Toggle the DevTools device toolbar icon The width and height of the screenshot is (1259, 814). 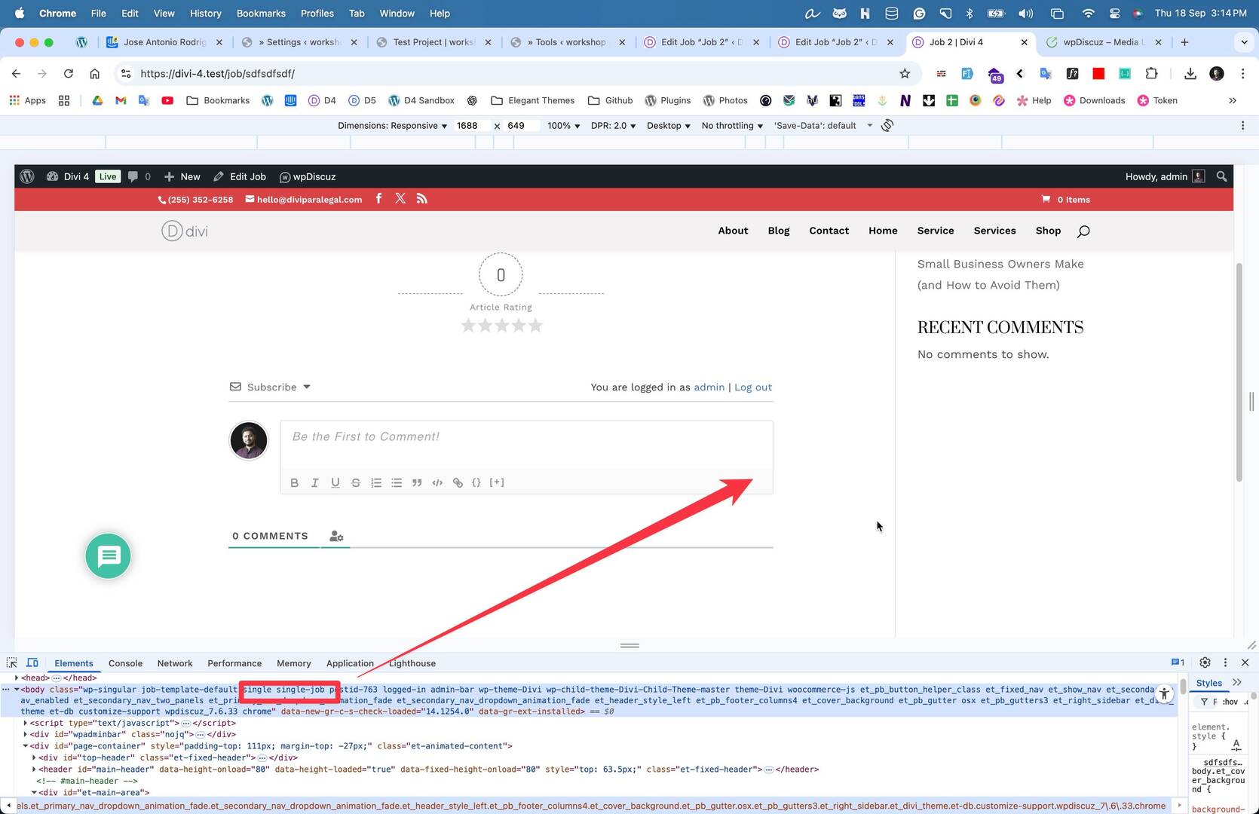click(32, 663)
